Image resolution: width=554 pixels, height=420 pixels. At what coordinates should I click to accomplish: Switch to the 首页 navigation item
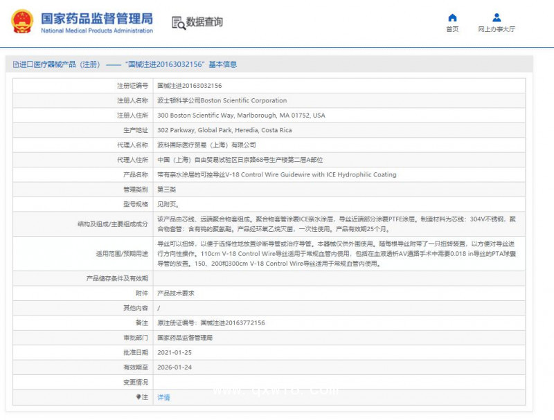point(452,28)
